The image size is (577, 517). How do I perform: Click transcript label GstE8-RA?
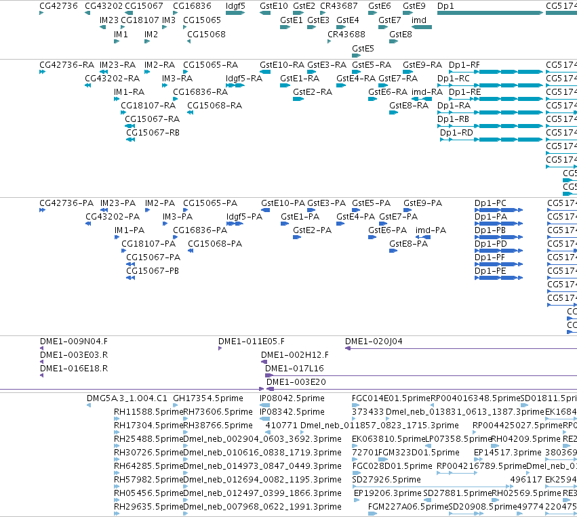409,106
